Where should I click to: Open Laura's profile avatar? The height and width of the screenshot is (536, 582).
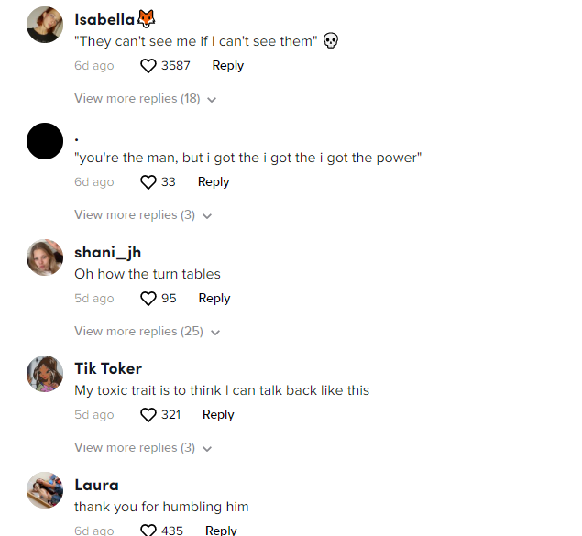[45, 490]
